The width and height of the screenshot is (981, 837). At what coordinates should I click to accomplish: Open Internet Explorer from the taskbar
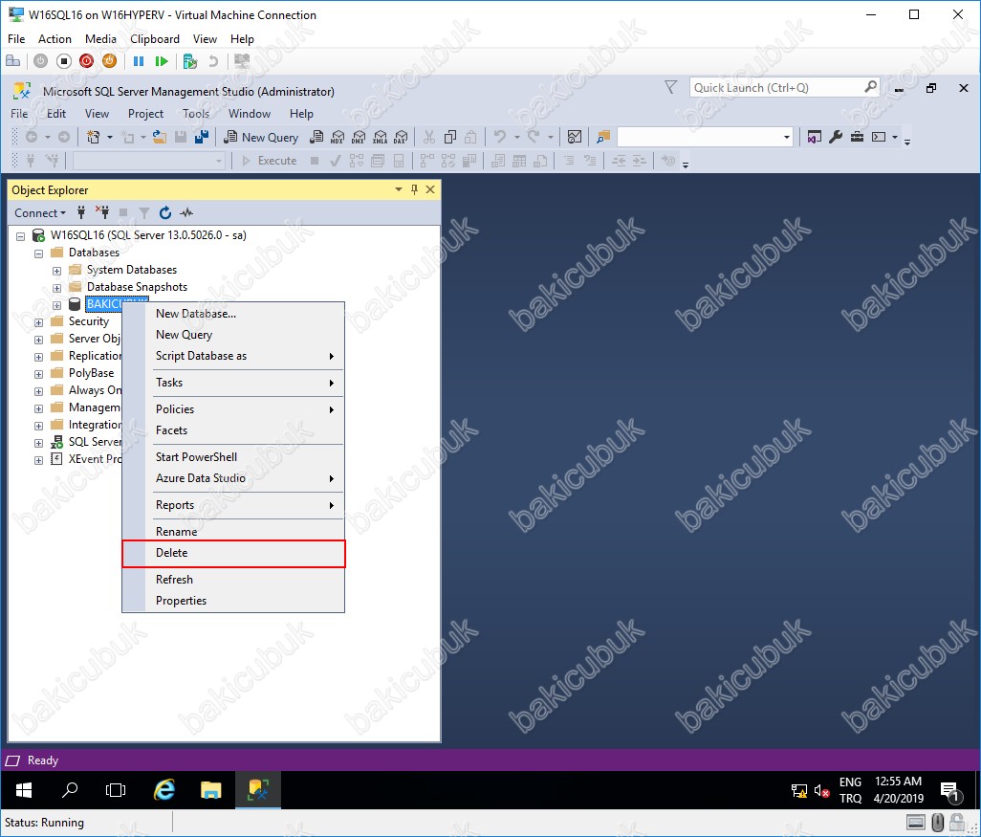point(163,790)
